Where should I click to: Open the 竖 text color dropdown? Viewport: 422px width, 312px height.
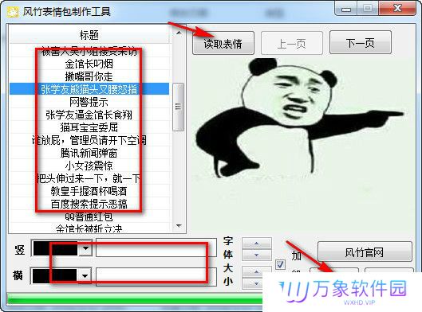86,248
